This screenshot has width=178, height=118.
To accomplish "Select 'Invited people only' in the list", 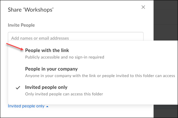I will click(x=46, y=87).
